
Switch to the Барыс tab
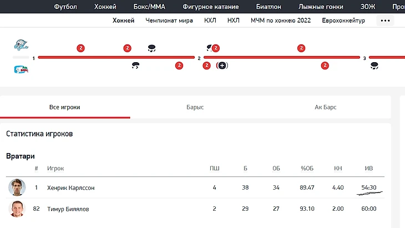pyautogui.click(x=195, y=107)
